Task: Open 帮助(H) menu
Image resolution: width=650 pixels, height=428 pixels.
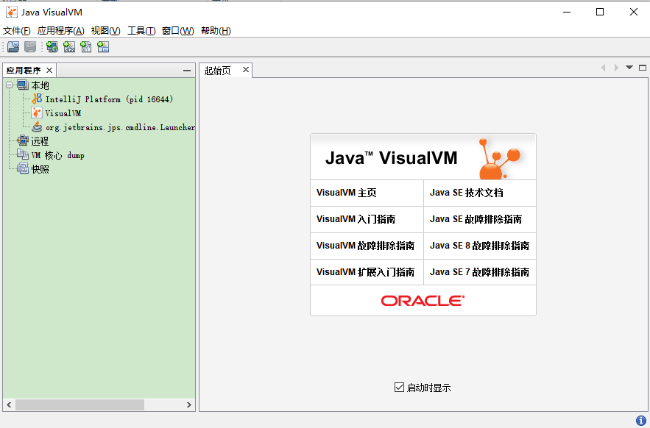Action: [x=216, y=31]
